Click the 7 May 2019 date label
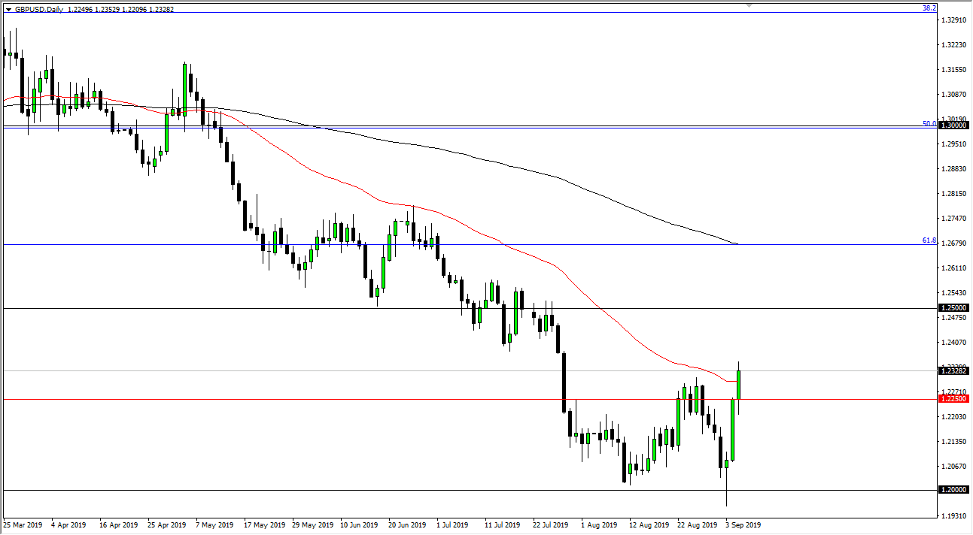The height and width of the screenshot is (535, 973). [214, 525]
